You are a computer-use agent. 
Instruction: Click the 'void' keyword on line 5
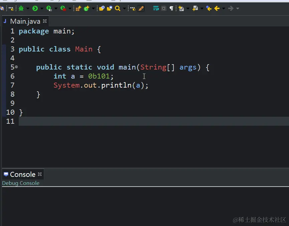click(x=106, y=67)
